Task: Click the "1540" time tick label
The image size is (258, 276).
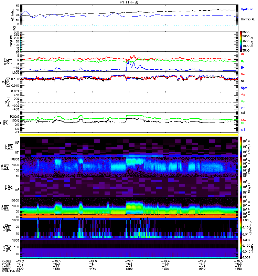Action: 202,269
